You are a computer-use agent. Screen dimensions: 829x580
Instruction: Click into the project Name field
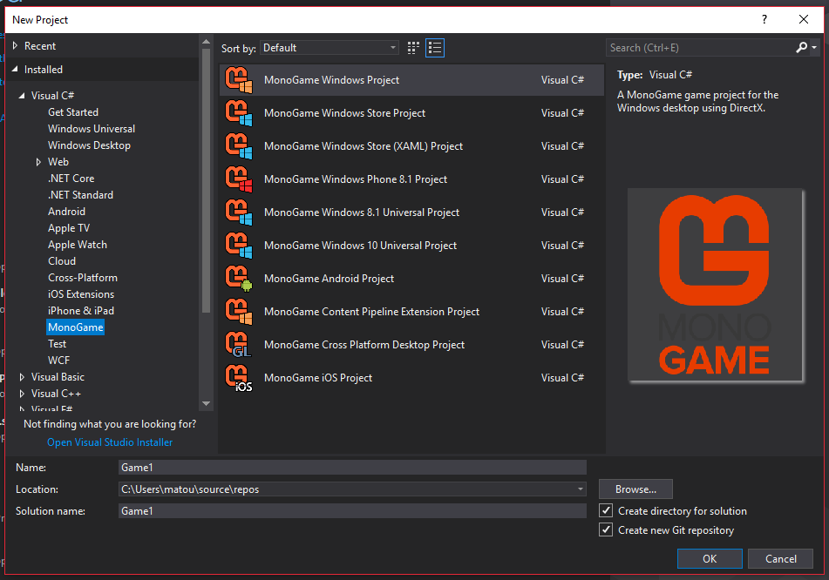(x=352, y=468)
